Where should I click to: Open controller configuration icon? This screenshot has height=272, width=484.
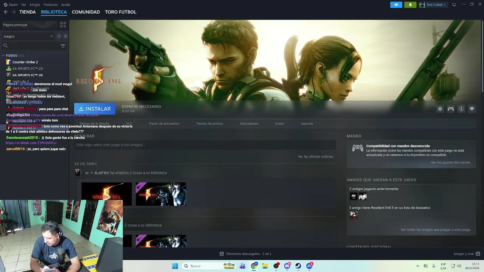click(x=451, y=109)
